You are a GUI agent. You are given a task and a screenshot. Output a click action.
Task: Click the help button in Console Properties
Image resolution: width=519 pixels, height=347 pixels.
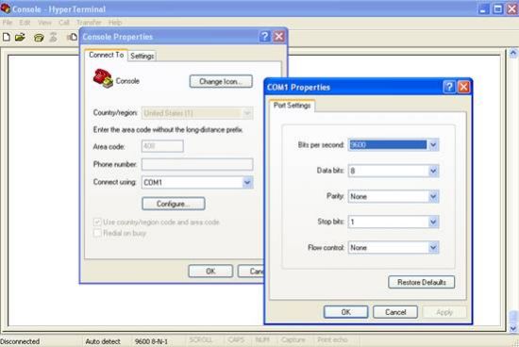coord(264,37)
